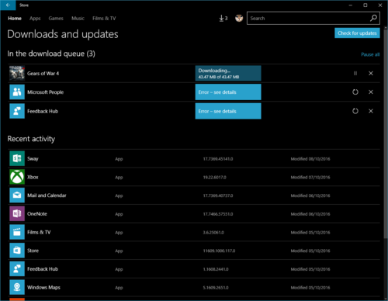The width and height of the screenshot is (388, 301).
Task: Click Windows Maps version 5.1609.2651.0
Action: 216,288
